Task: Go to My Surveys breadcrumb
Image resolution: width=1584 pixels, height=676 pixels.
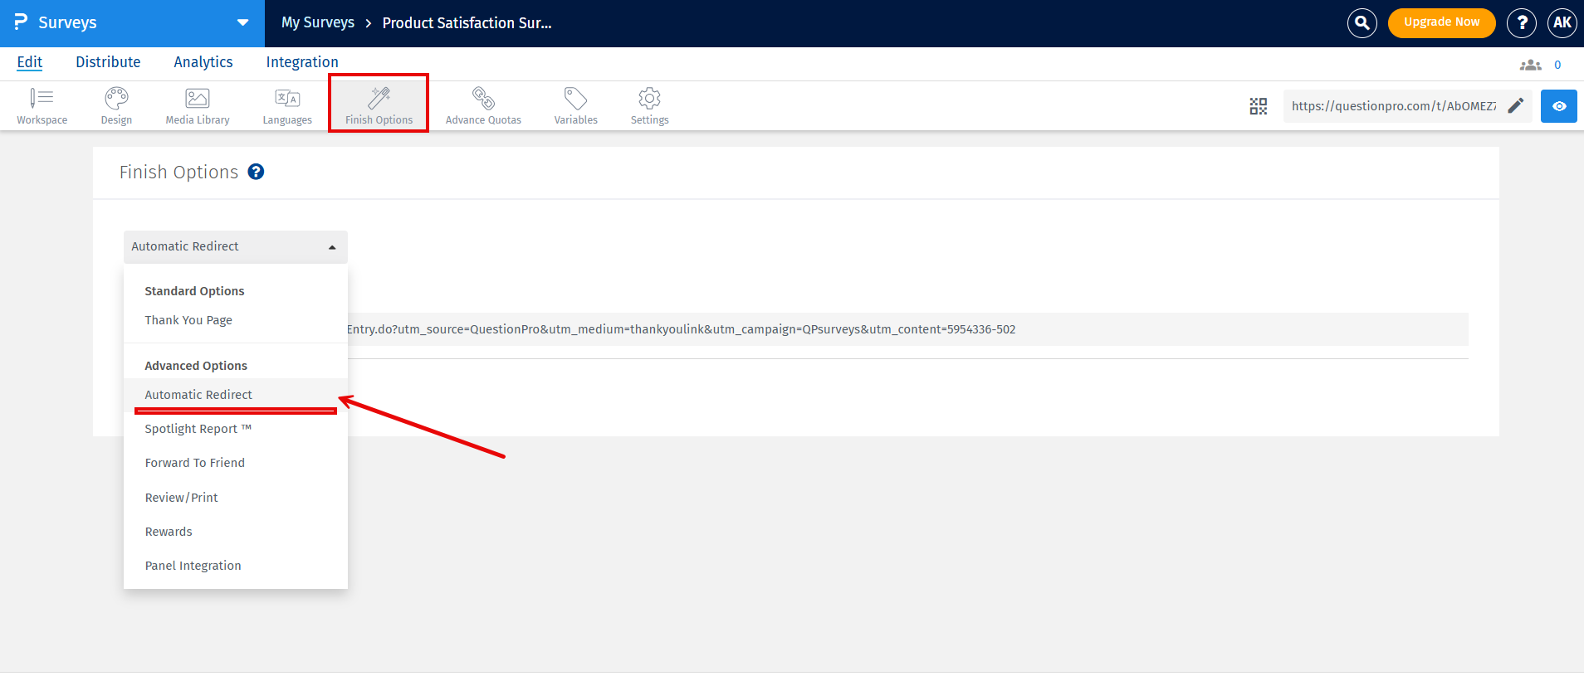Action: [318, 22]
